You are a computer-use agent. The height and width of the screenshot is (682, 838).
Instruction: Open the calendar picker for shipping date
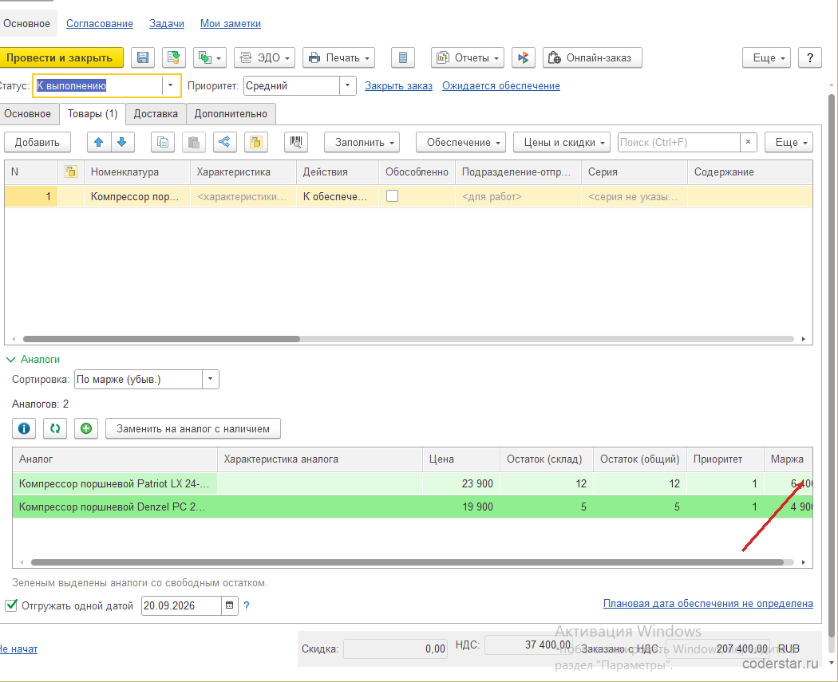tap(229, 605)
